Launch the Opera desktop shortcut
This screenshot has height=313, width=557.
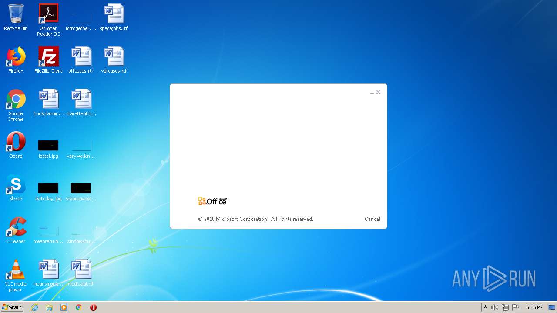tap(16, 145)
